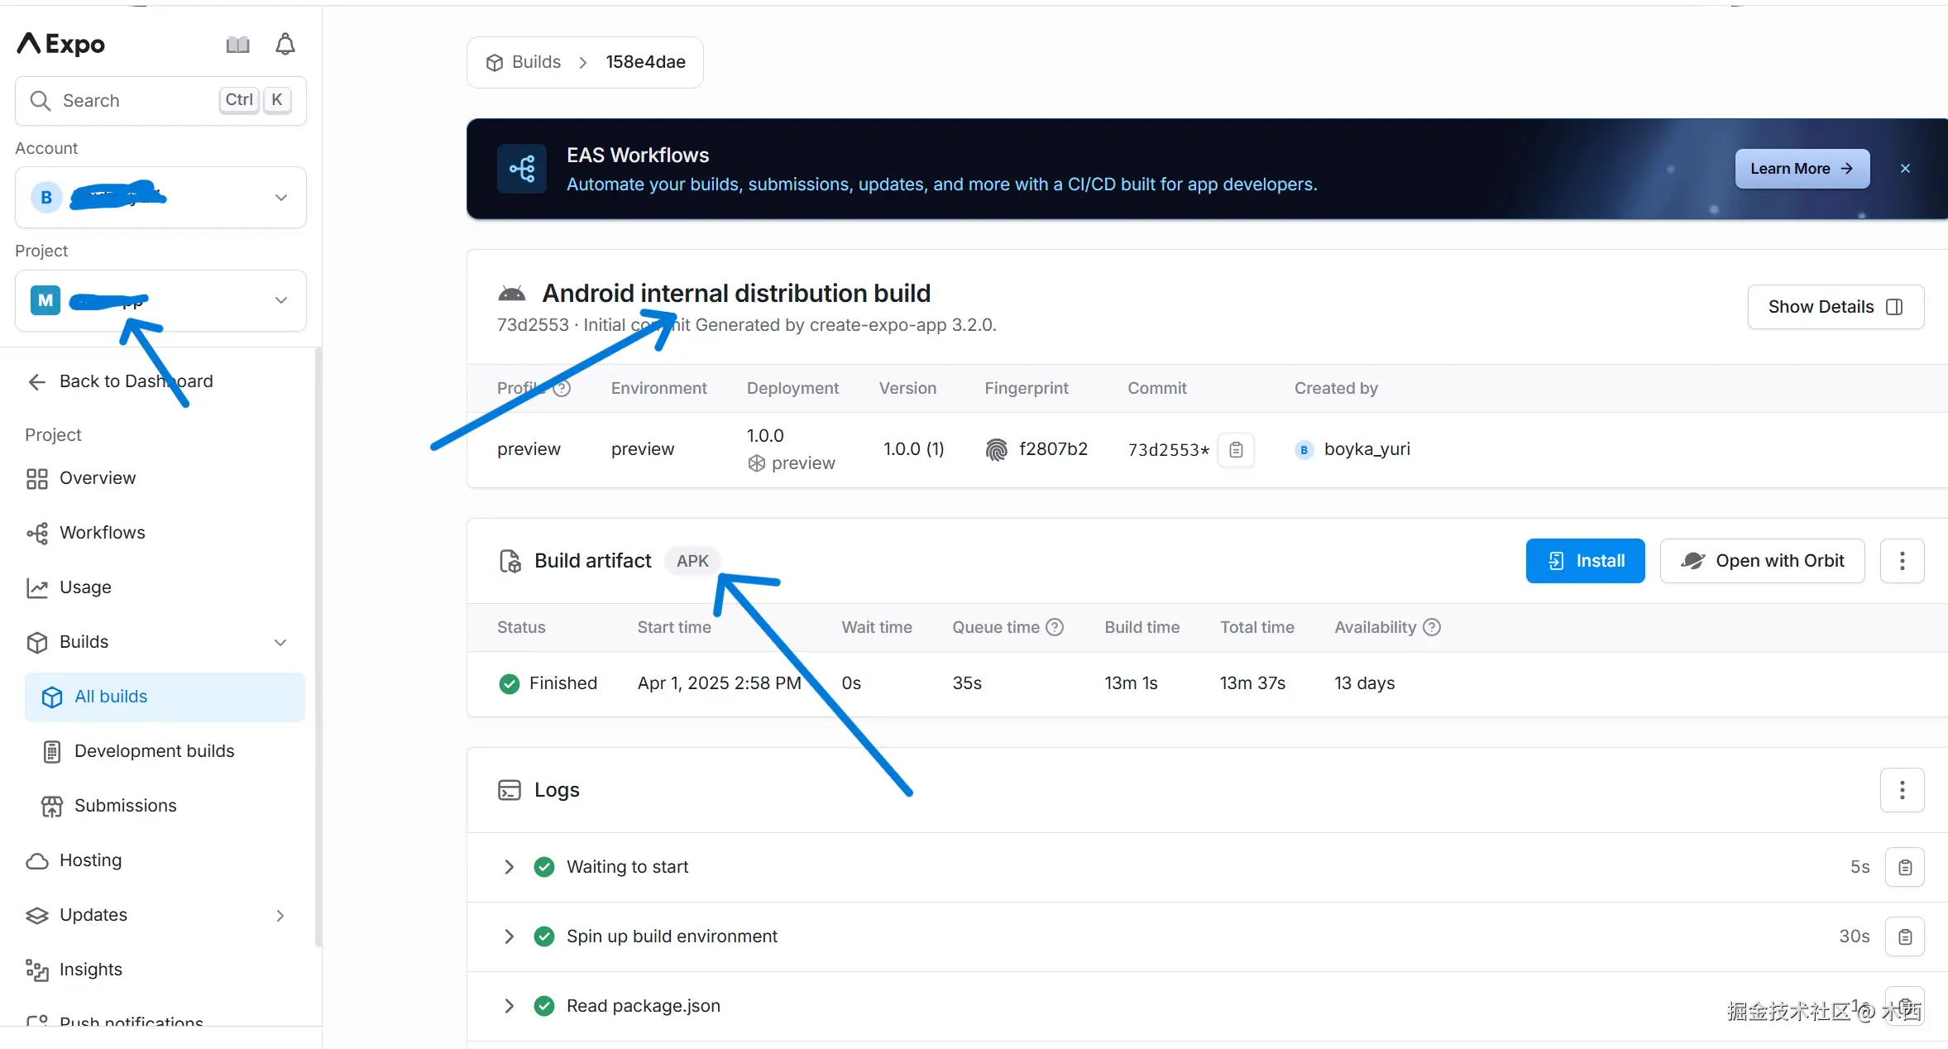This screenshot has width=1948, height=1049.
Task: Open the Logs three-dot menu
Action: pyautogui.click(x=1902, y=790)
